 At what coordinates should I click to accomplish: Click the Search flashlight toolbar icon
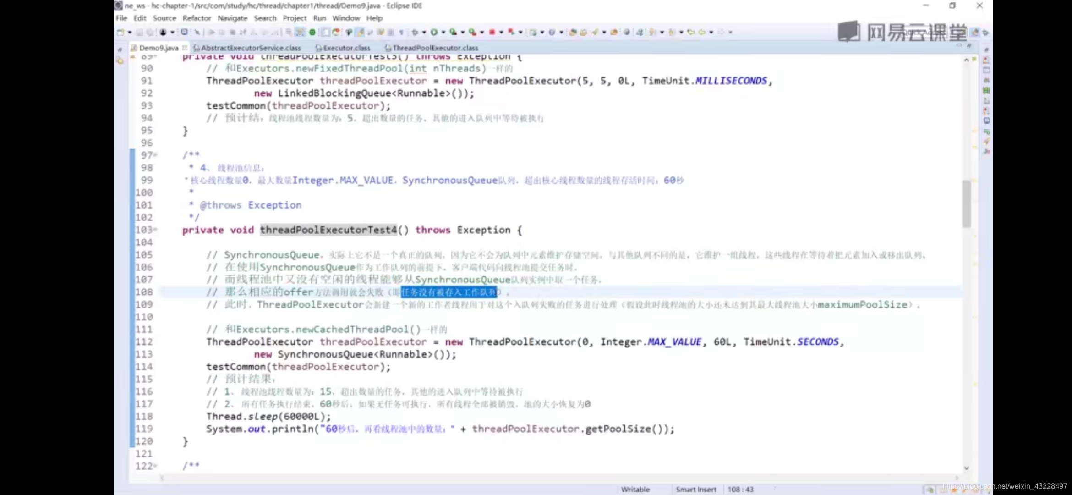point(595,32)
